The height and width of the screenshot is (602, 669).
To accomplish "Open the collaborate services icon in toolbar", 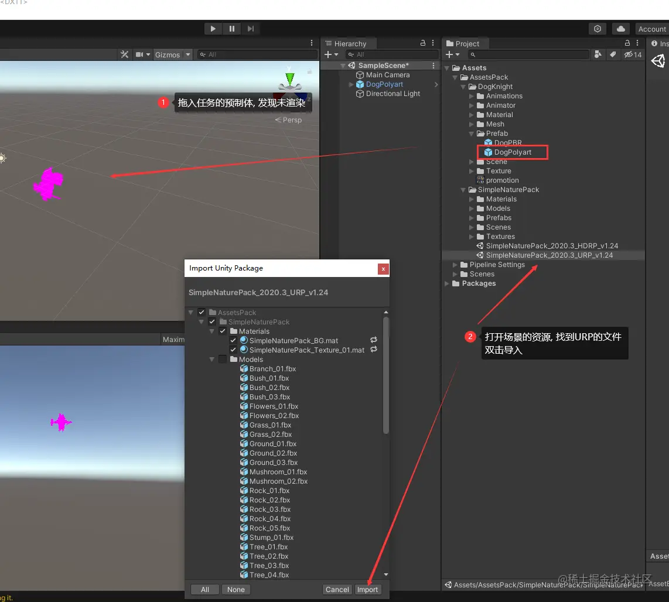I will coord(598,29).
